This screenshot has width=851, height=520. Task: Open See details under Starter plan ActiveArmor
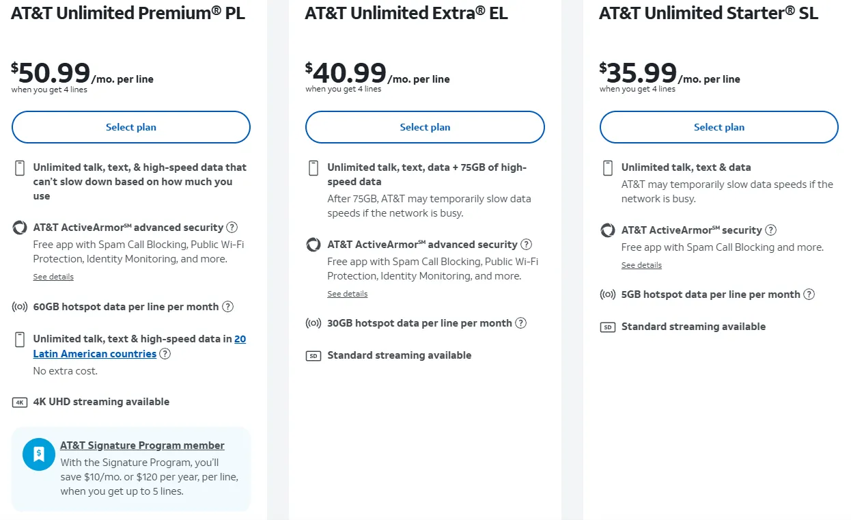(x=641, y=265)
